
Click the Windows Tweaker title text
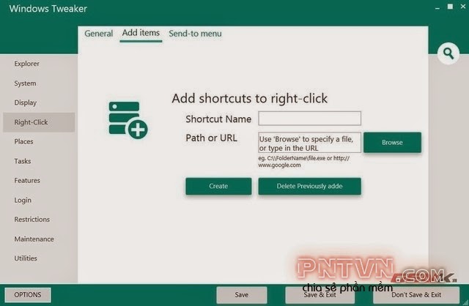48,9
